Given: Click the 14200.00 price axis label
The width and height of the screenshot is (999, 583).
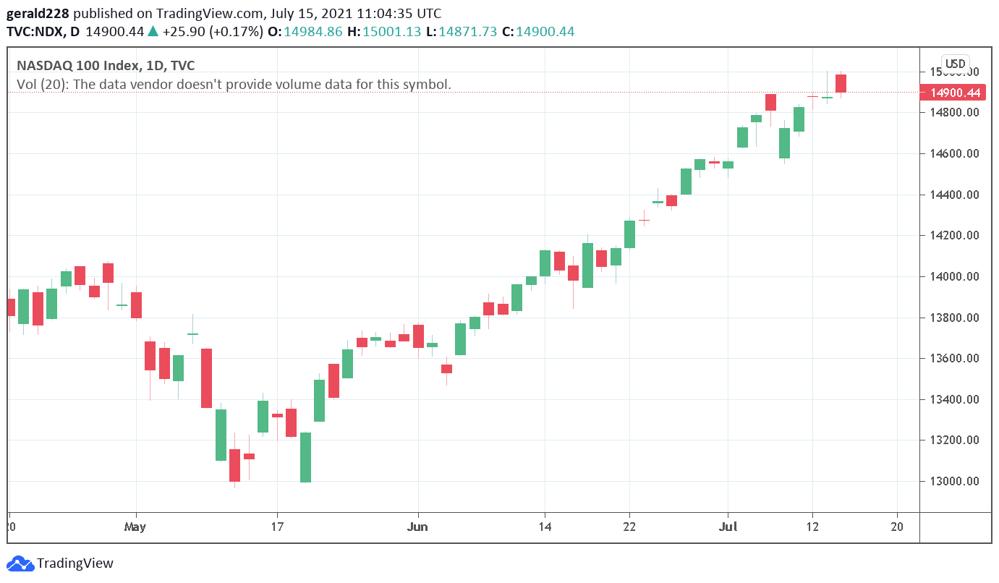Looking at the screenshot, I should (955, 236).
